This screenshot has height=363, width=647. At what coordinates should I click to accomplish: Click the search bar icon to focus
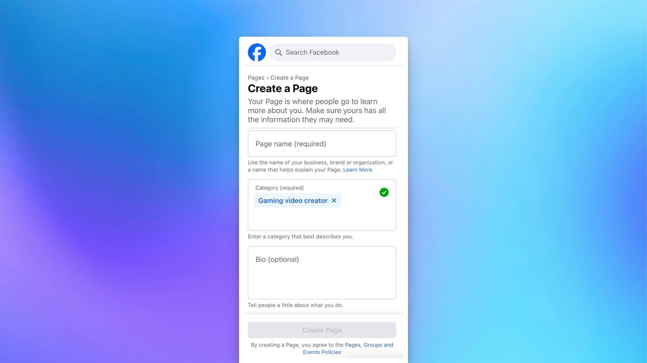point(279,52)
